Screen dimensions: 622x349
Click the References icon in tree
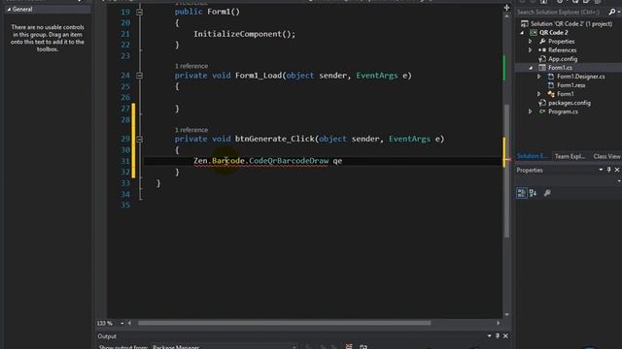(542, 49)
